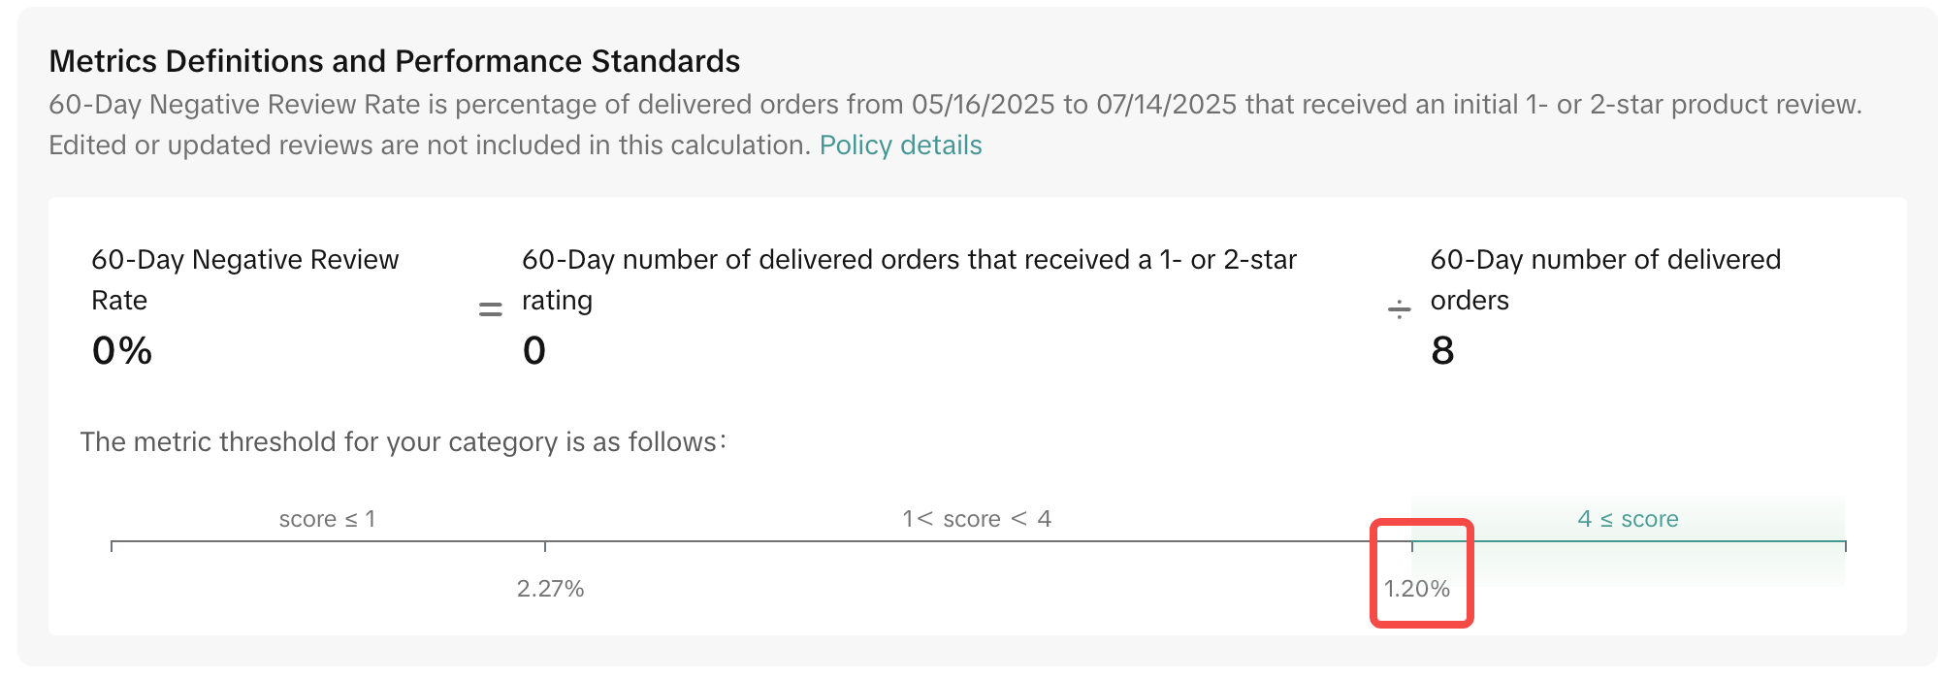Click the 1.20% threshold value
Image resolution: width=1938 pixels, height=679 pixels.
point(1417,589)
